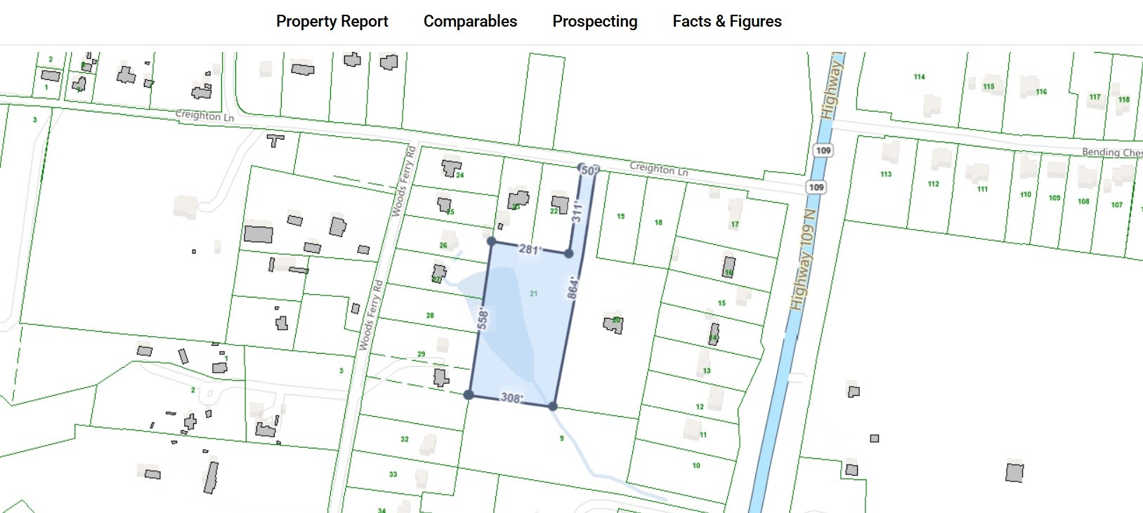Select the 308' boundary measurement label
The image size is (1143, 513).
pyautogui.click(x=511, y=398)
